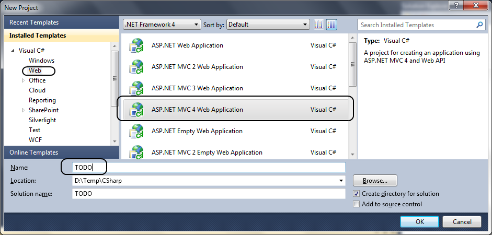Select the Reporting template category

pyautogui.click(x=42, y=100)
